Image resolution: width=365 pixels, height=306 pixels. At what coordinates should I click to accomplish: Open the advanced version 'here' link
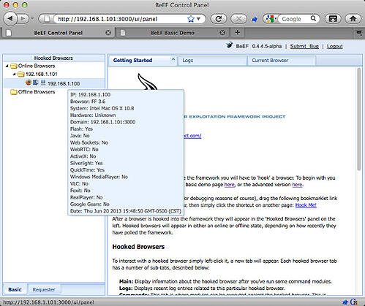point(297,185)
